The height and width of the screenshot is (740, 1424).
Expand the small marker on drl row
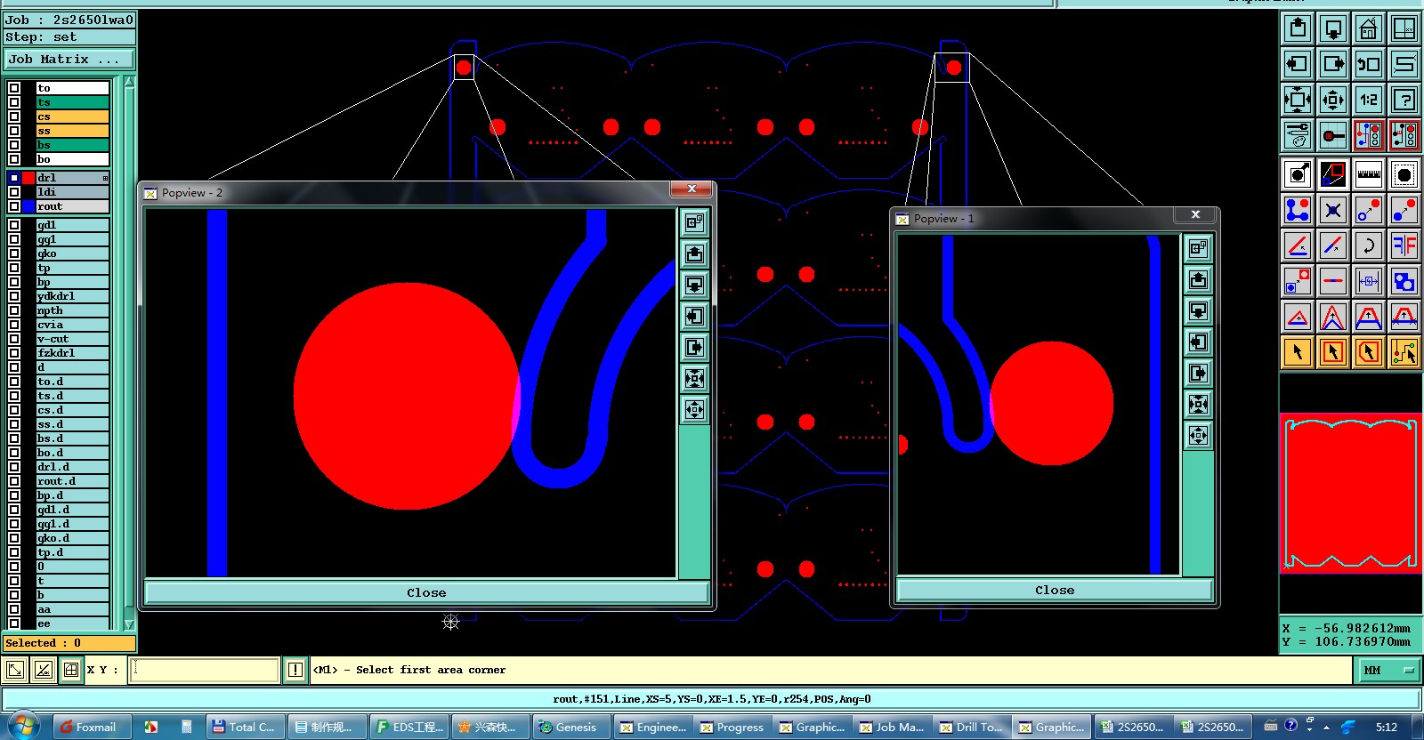pyautogui.click(x=105, y=178)
